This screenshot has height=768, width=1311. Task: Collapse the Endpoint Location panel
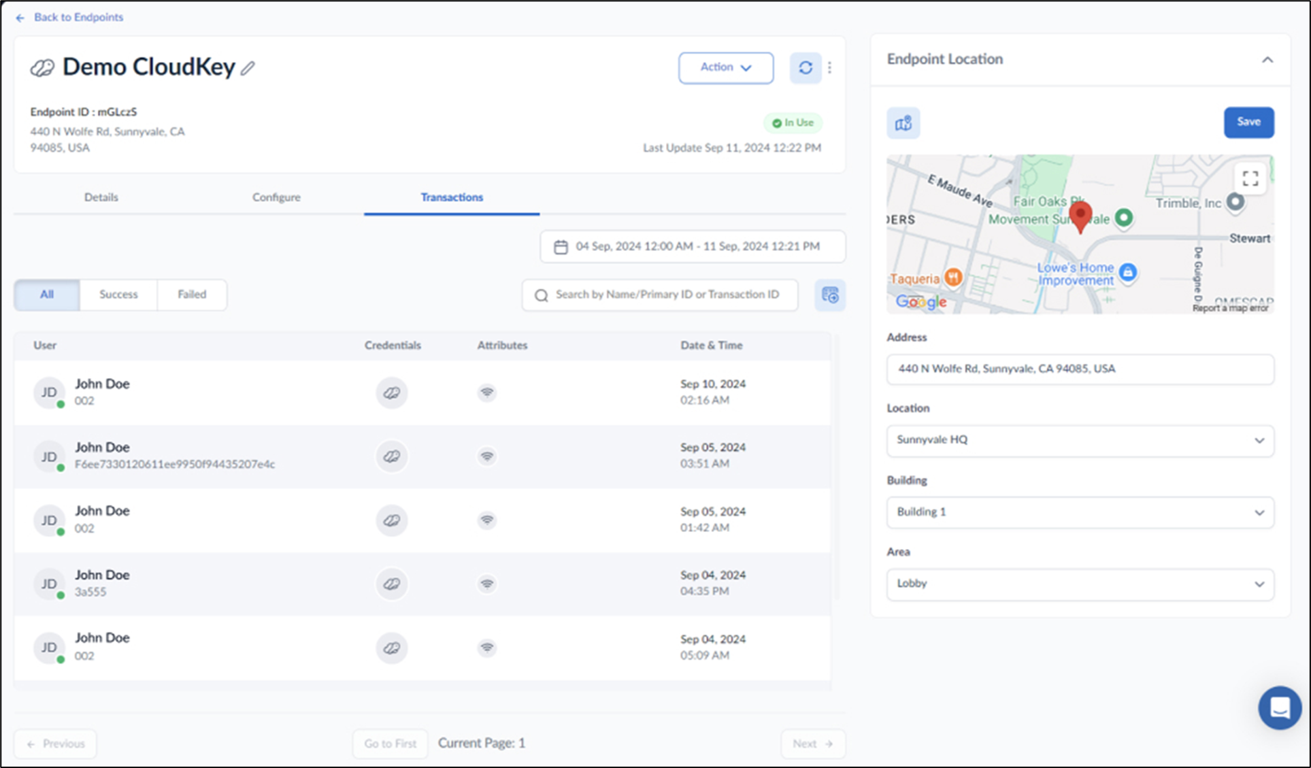tap(1267, 60)
